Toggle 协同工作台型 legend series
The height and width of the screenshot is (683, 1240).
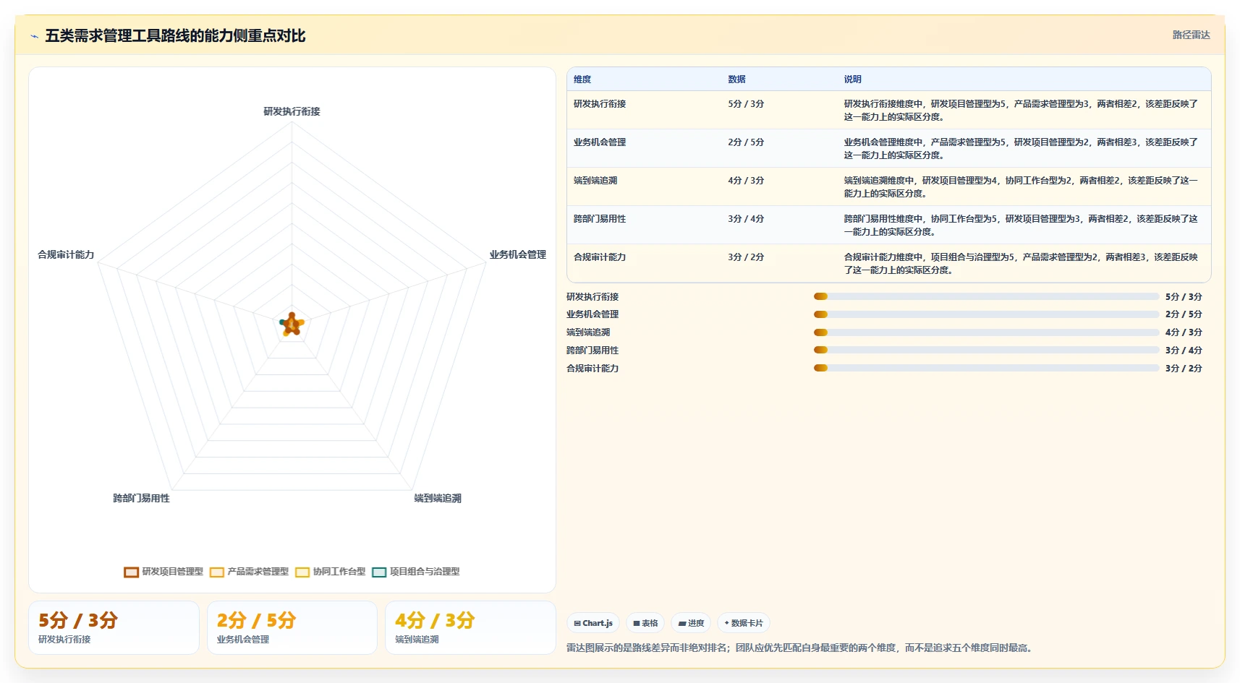[331, 572]
